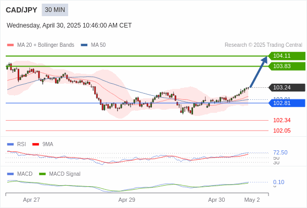Select the 103.24 current price tag
The width and height of the screenshot is (307, 208).
click(287, 87)
